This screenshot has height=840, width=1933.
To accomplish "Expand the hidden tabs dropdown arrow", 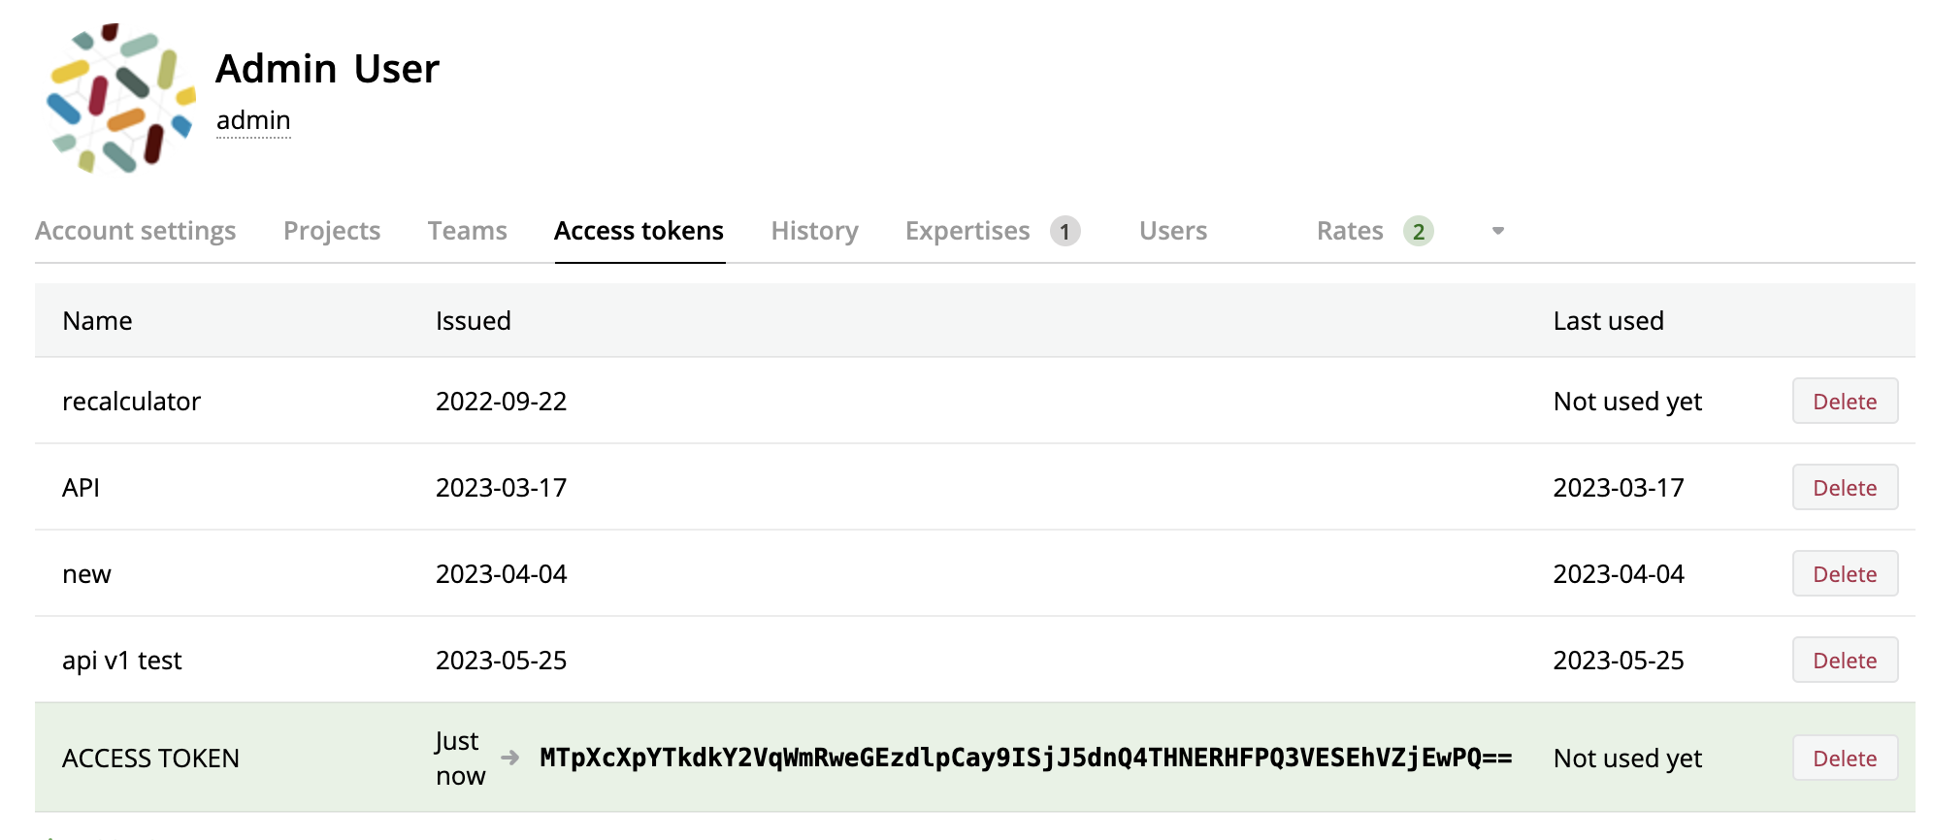I will click(x=1497, y=231).
